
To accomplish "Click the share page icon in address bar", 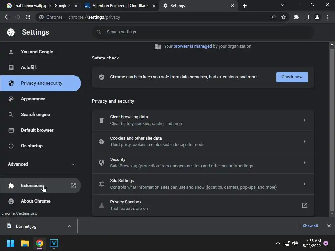I will 273,17.
